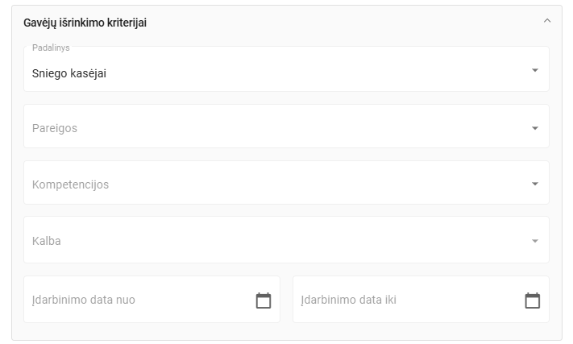Click the Pareigos placeholder text

(x=55, y=128)
